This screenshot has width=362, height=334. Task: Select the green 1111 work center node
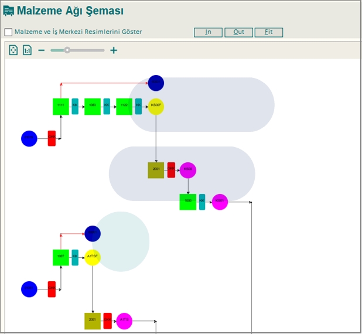pos(61,107)
